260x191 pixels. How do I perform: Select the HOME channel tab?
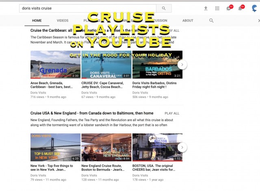(x=37, y=21)
